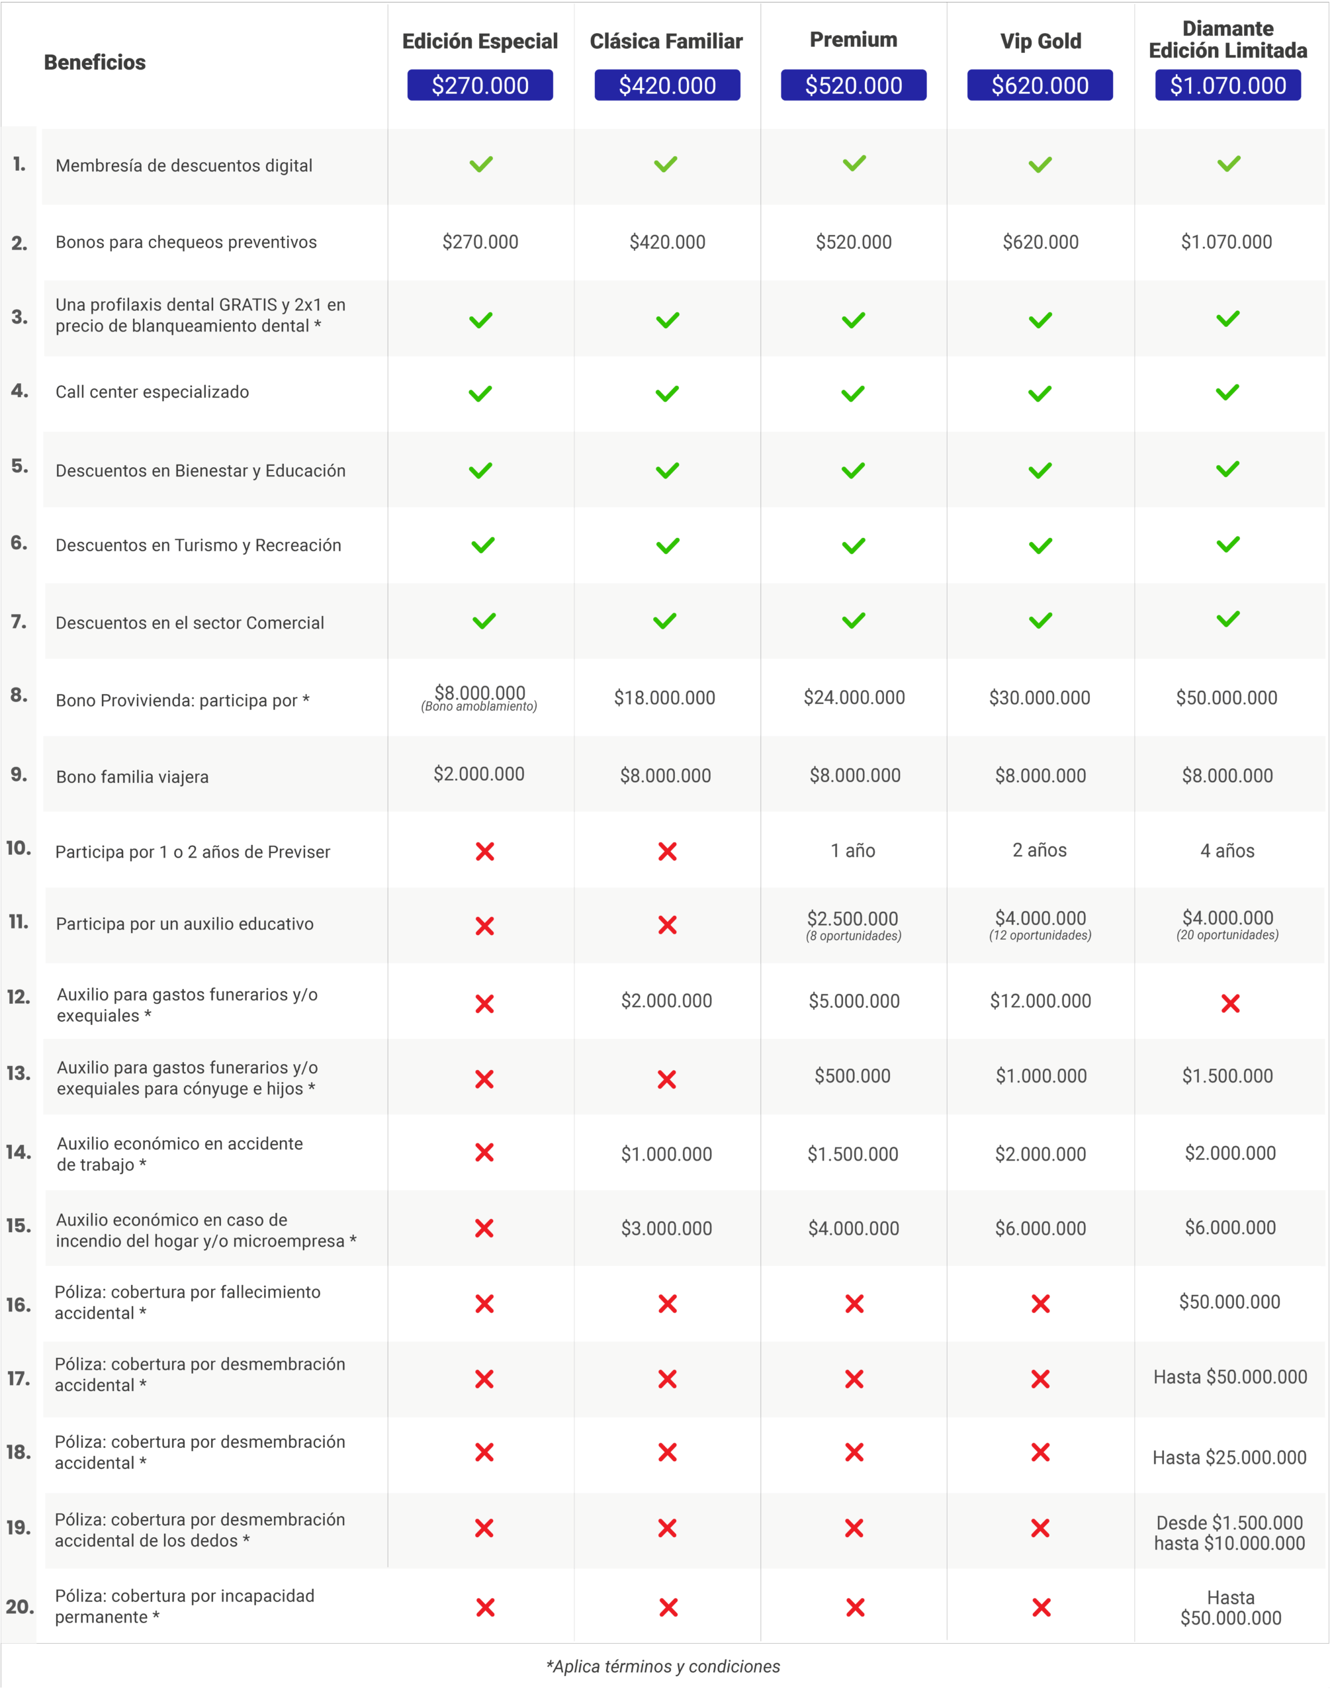Click red X for incapacidad permanente under Premium
Viewport: 1332px width, 1694px height.
(x=856, y=1607)
